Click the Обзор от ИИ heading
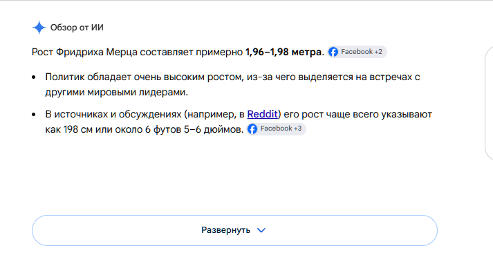493x255 pixels. pyautogui.click(x=77, y=28)
